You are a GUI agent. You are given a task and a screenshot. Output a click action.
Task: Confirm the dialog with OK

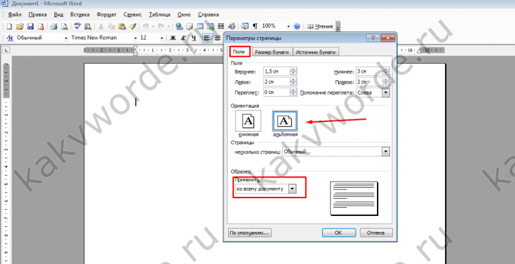click(x=339, y=232)
